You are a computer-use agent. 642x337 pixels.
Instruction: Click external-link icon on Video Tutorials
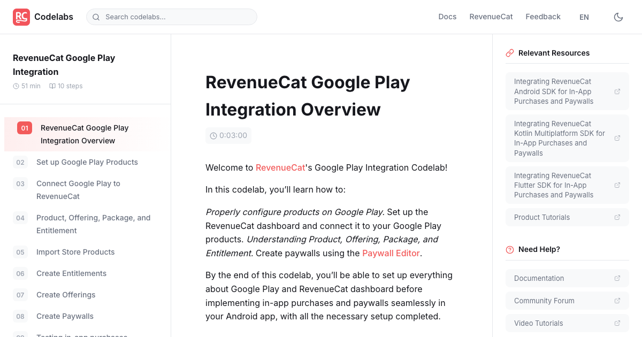[617, 323]
